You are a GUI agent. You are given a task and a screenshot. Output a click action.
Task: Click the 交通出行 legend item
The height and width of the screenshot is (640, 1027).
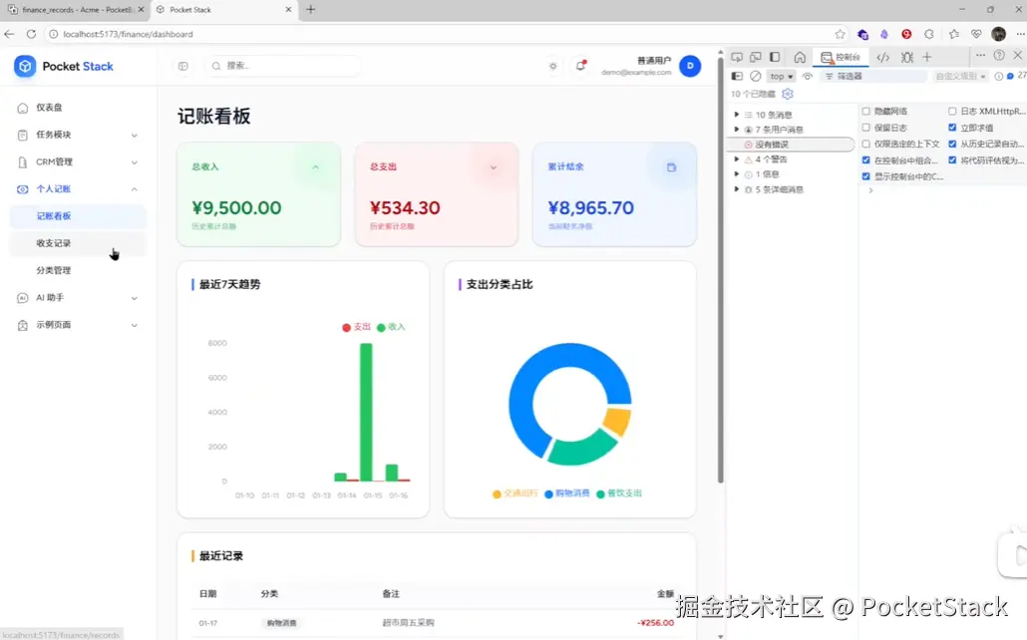tap(514, 493)
